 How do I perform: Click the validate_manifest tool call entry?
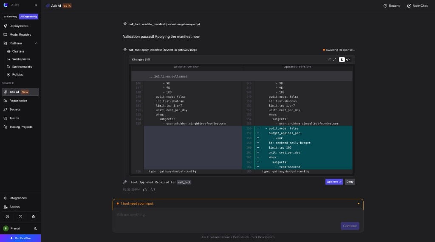pyautogui.click(x=164, y=24)
